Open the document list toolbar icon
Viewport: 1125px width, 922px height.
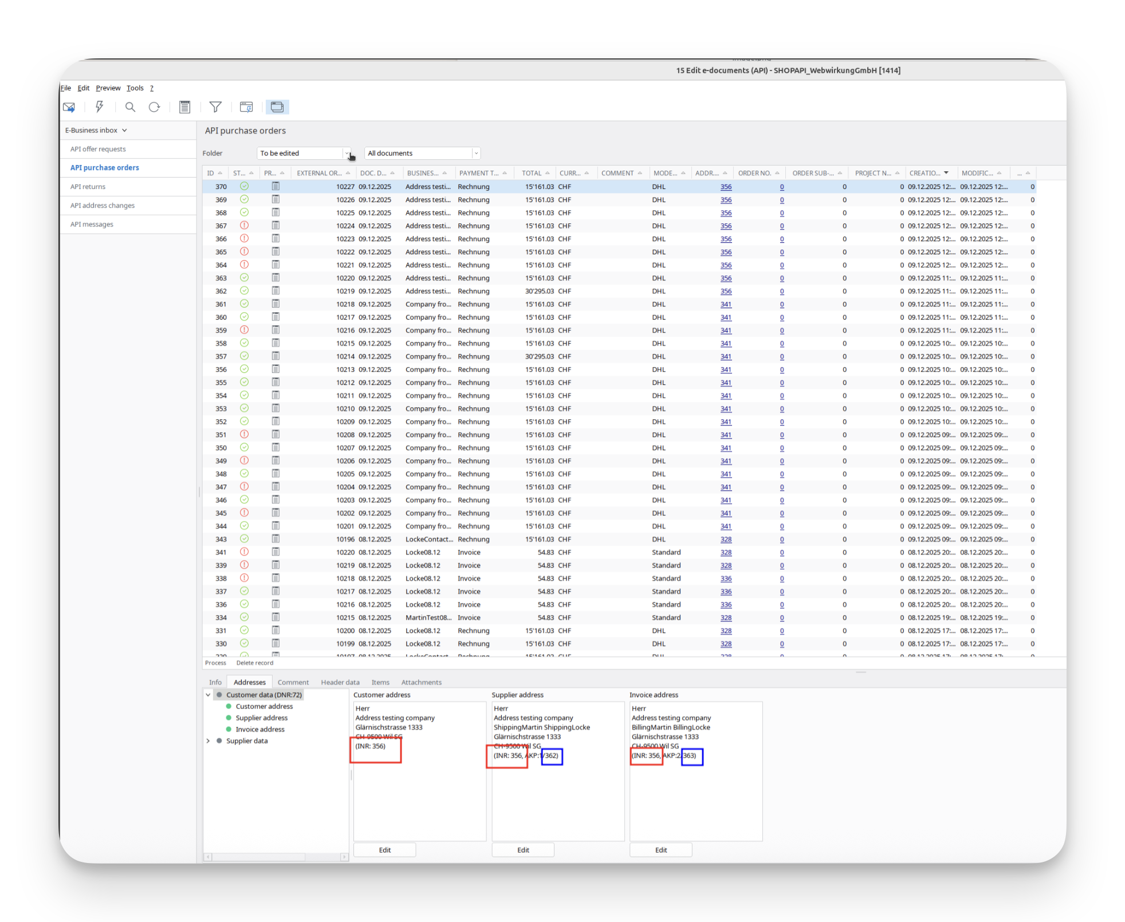[x=184, y=107]
